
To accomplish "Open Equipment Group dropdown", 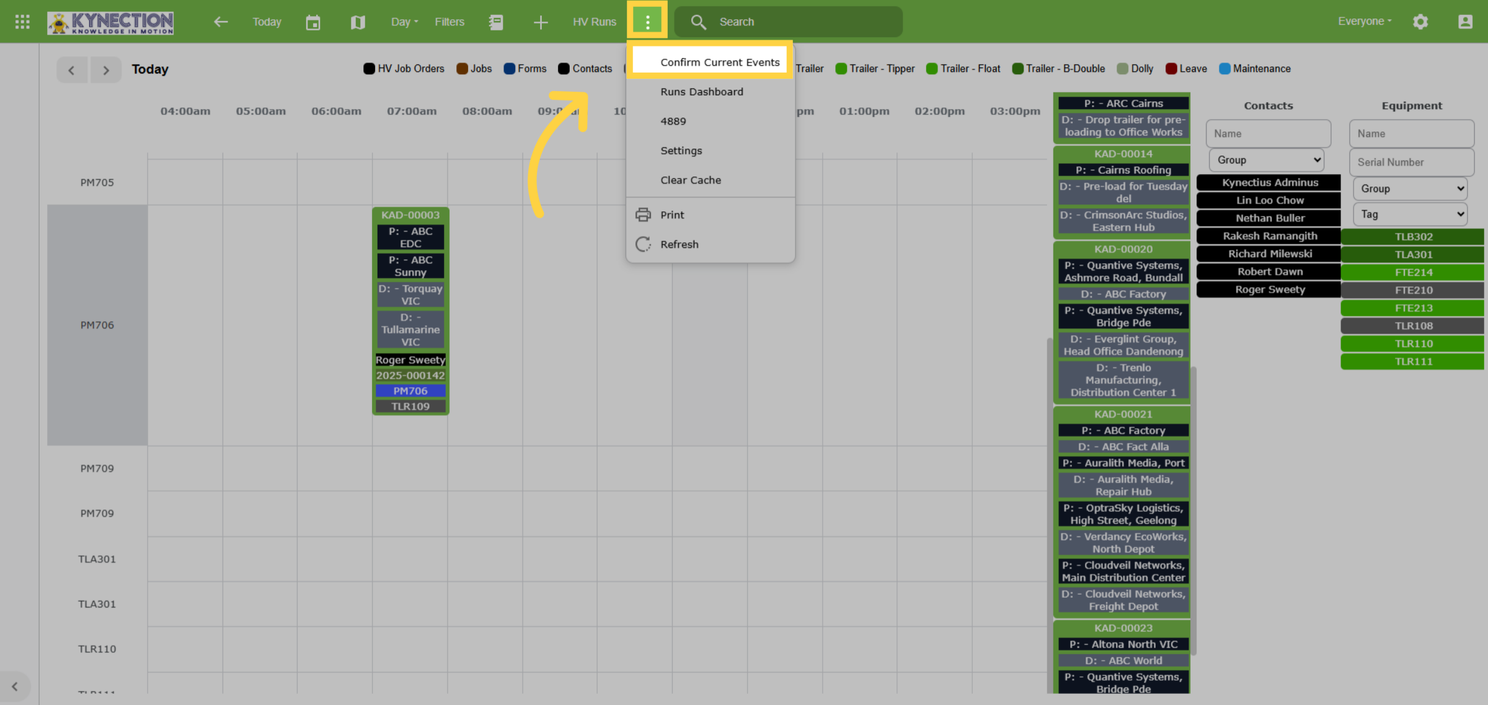I will click(x=1410, y=188).
